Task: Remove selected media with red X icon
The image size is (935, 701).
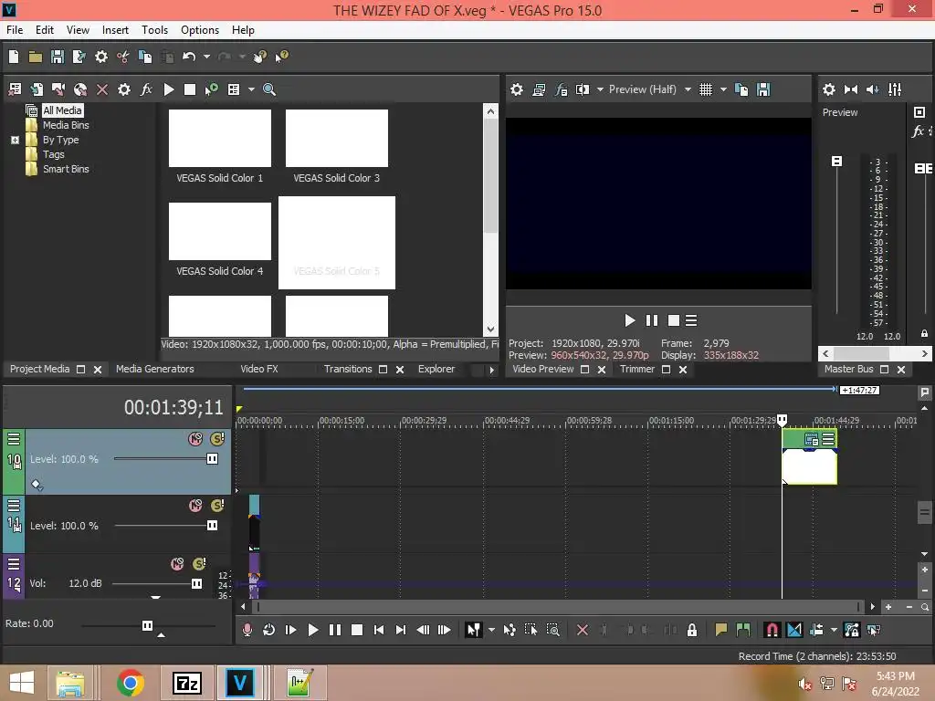Action: (x=102, y=89)
